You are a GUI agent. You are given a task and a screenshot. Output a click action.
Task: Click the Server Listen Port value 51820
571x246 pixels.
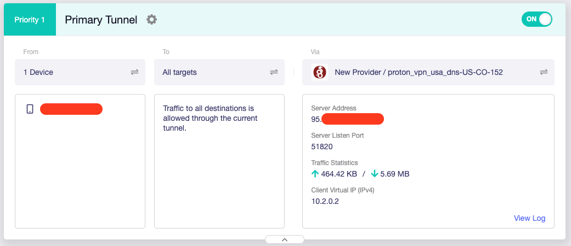tap(322, 147)
